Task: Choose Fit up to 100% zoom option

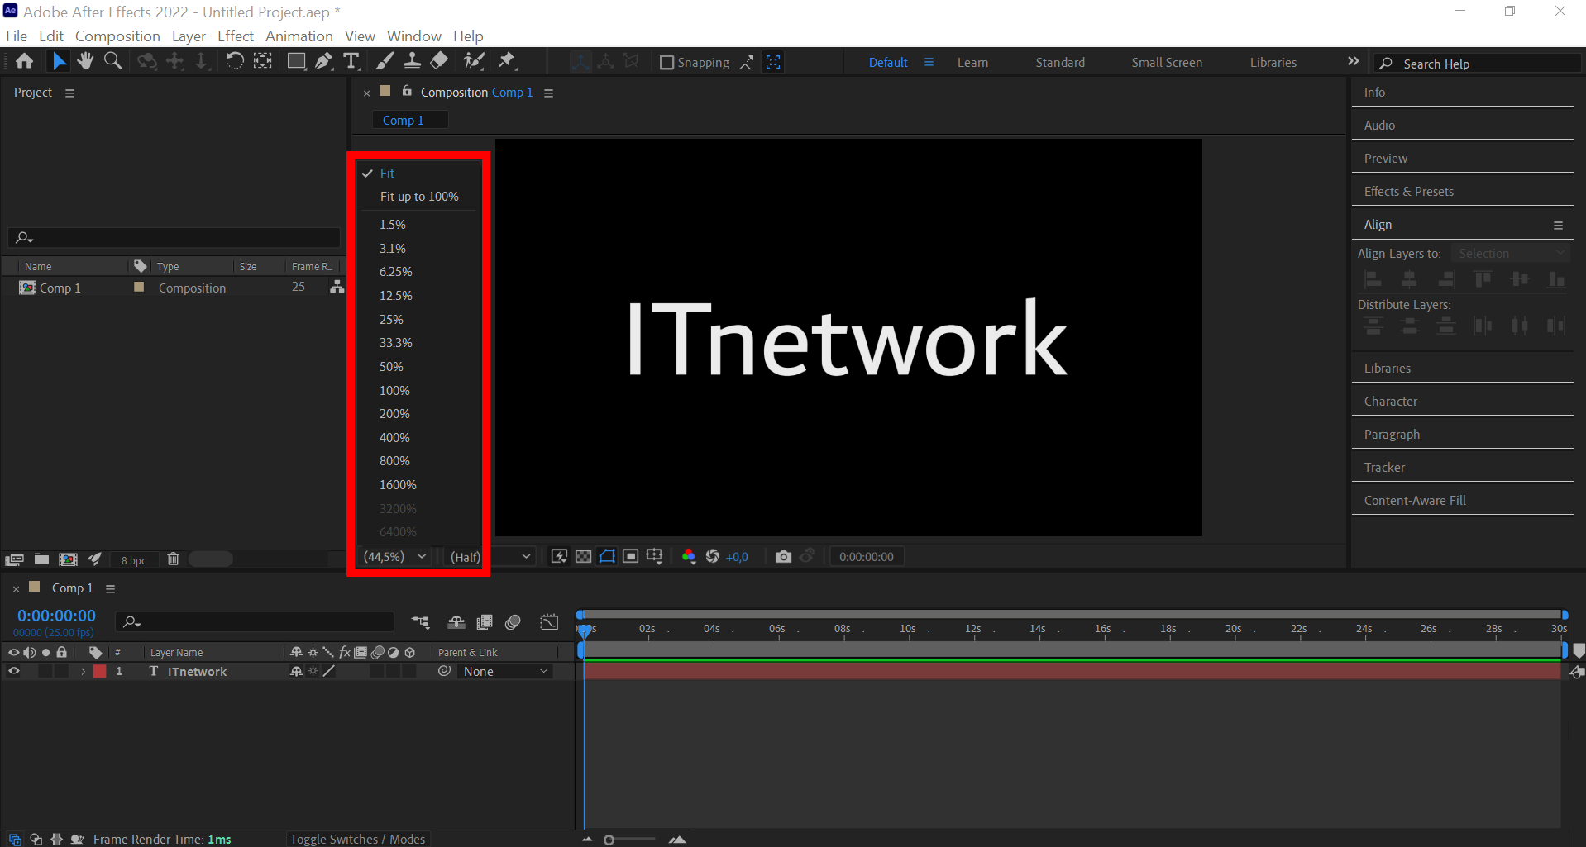Action: click(419, 196)
